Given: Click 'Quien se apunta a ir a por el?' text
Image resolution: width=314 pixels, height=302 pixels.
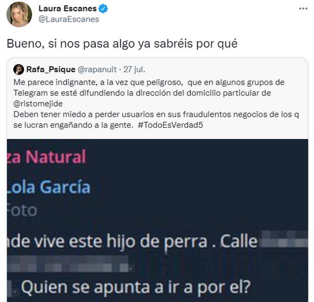Looking at the screenshot, I should pos(136,287).
